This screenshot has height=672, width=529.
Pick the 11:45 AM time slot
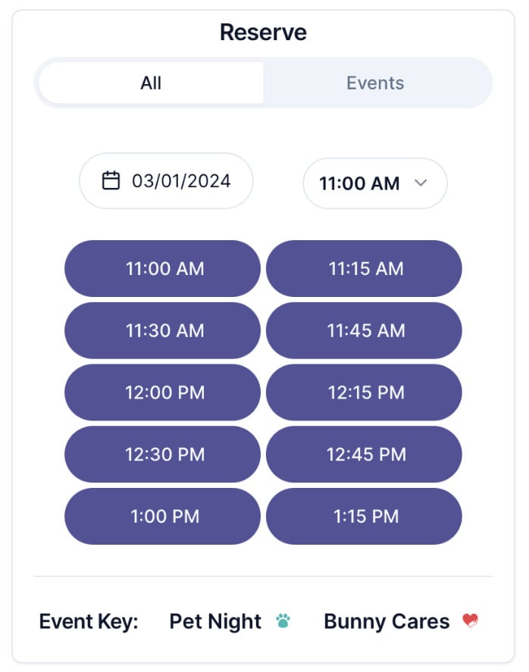point(365,330)
